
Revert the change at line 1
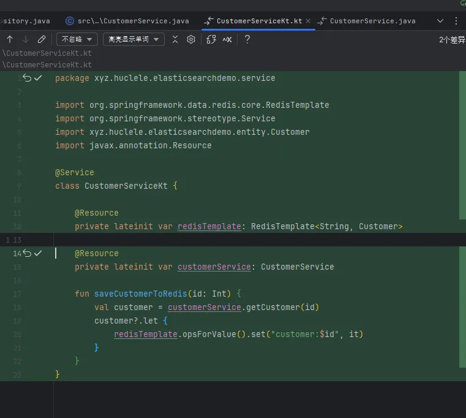[26, 78]
